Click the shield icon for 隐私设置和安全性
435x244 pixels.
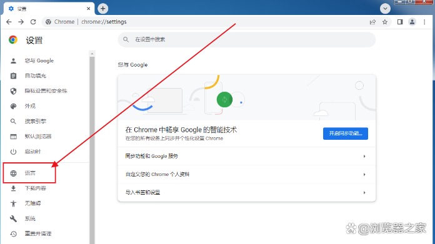[x=13, y=91]
